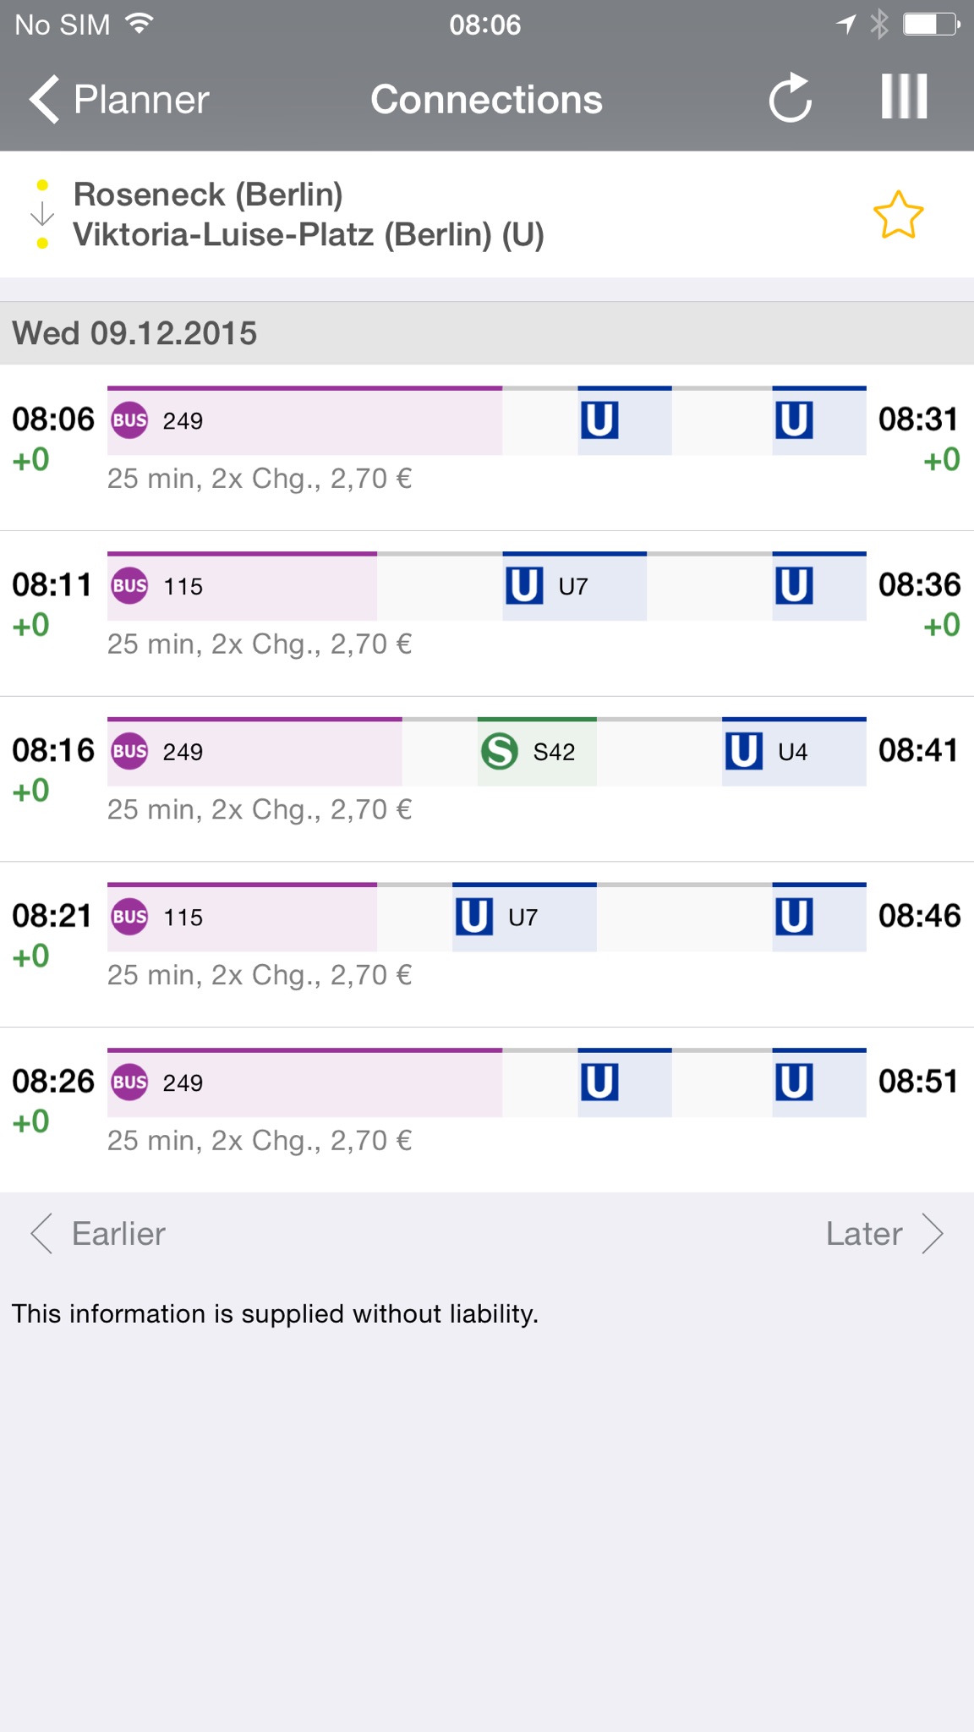
Task: Open connection arriving at 08:46
Action: (487, 945)
